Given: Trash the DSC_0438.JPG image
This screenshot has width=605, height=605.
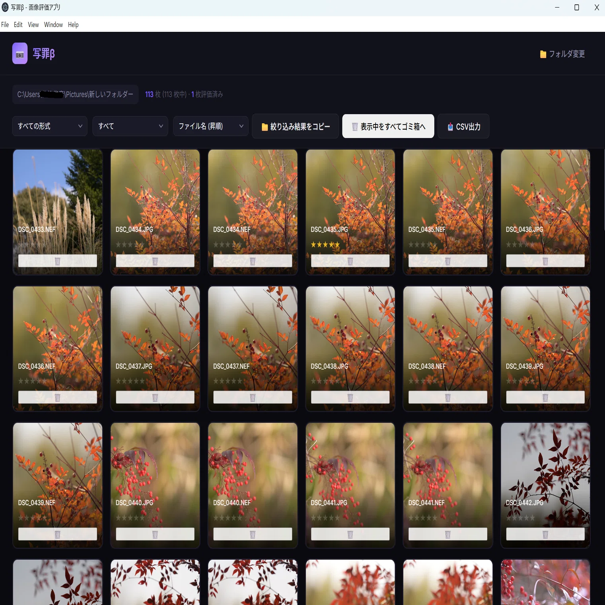Looking at the screenshot, I should click(350, 397).
